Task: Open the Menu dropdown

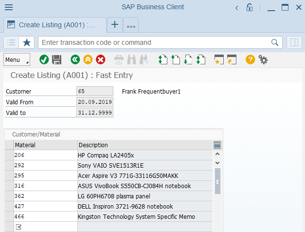Action: pos(17,59)
